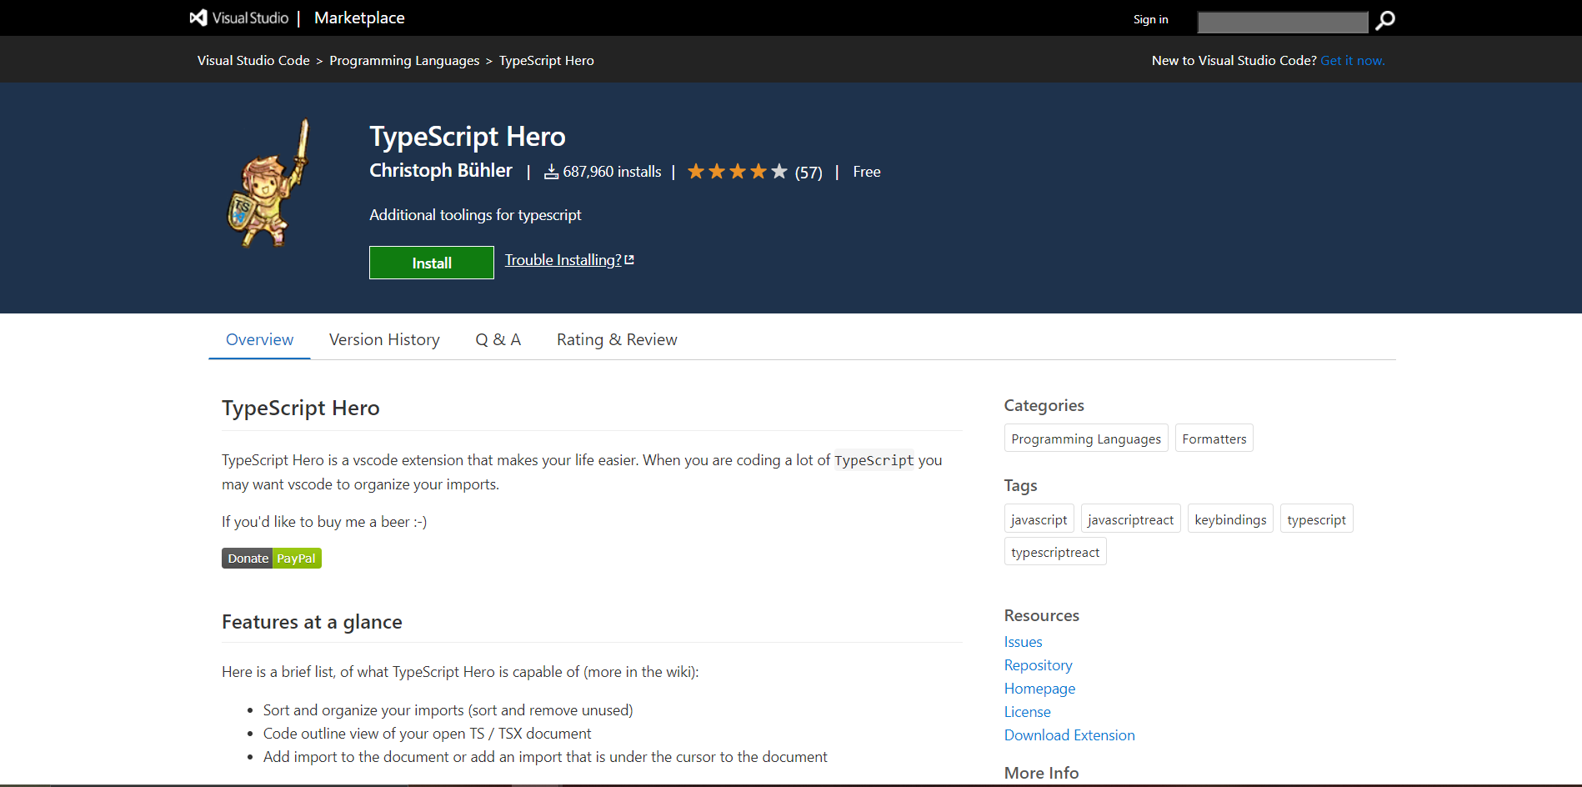Focus the Marketplace search field
1582x787 pixels.
(x=1283, y=22)
